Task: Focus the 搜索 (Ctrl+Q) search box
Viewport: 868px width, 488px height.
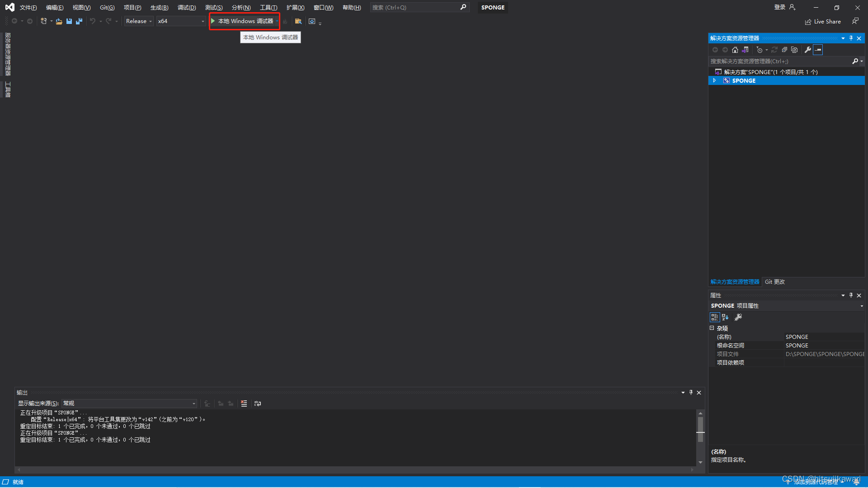Action: click(419, 7)
